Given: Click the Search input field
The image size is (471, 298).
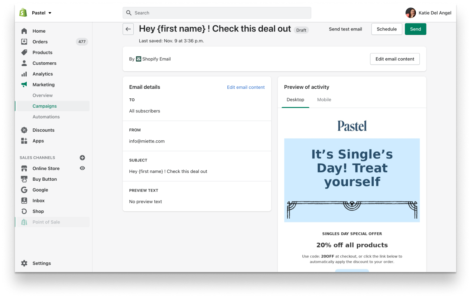Looking at the screenshot, I should click(x=217, y=13).
